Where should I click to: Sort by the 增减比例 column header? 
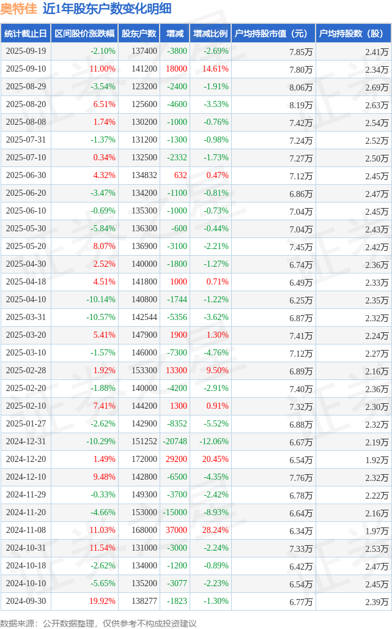[x=210, y=34]
